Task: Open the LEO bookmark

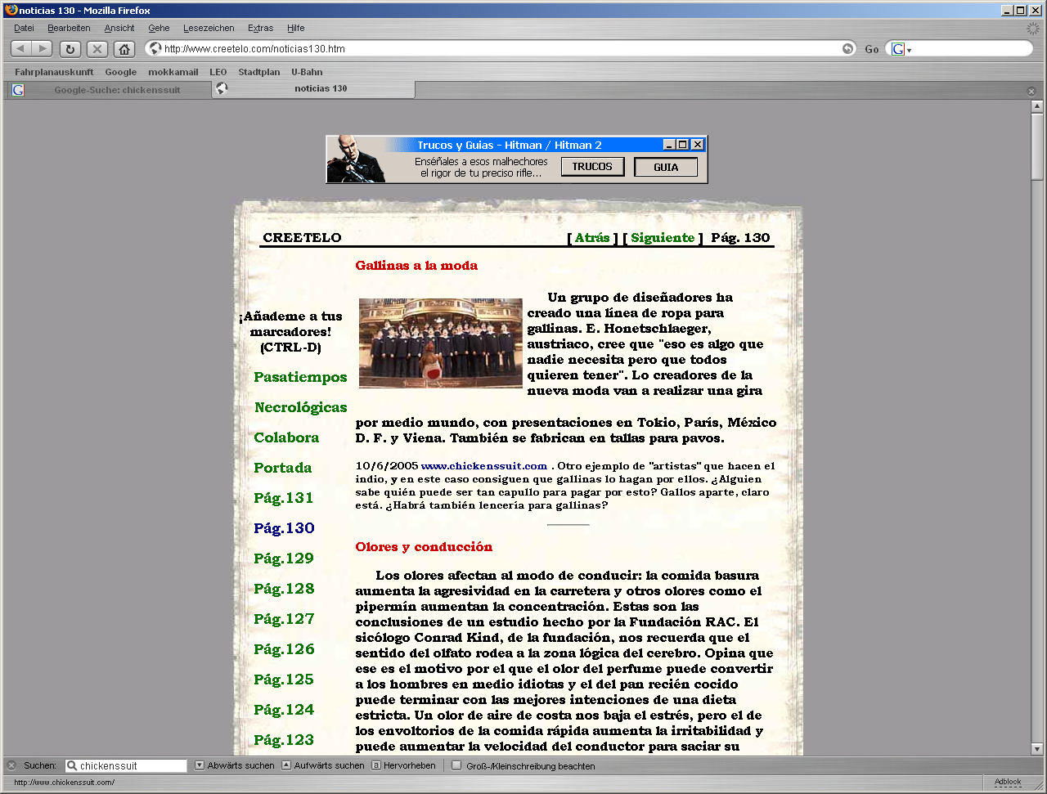Action: [x=218, y=72]
